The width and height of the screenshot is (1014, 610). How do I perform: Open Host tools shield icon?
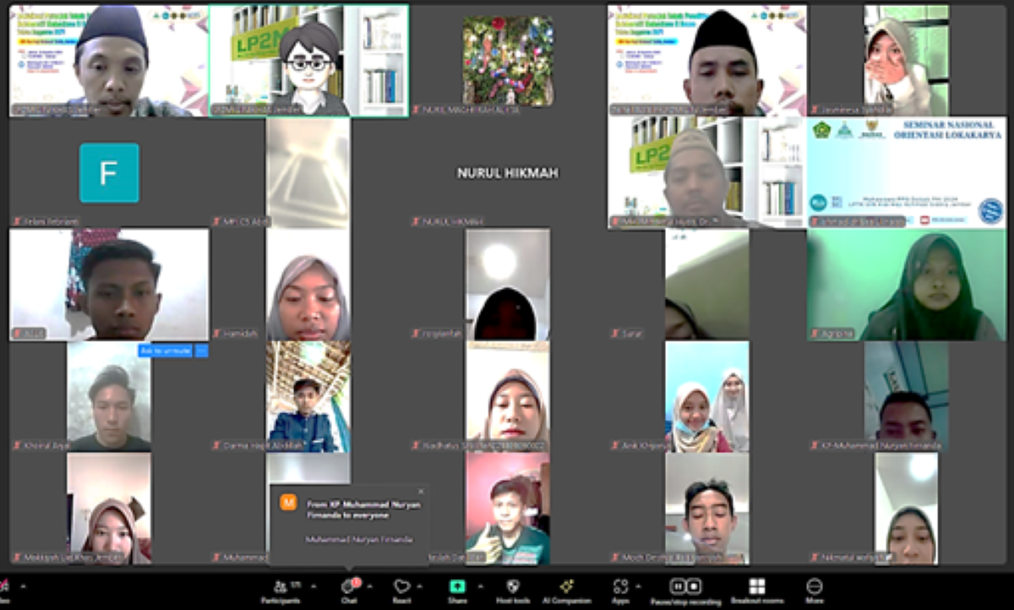(x=513, y=586)
